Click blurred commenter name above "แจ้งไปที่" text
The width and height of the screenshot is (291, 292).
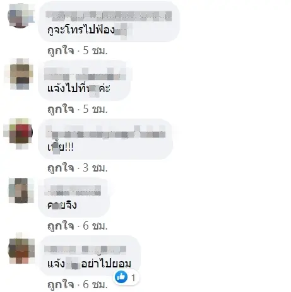point(85,74)
